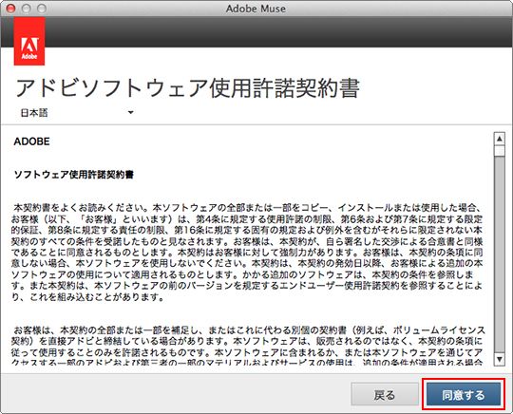Click the アドビソフトウェア使用許諾契約書 title
Screen dimensions: 513x414
[188, 87]
